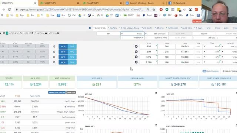This screenshot has width=237, height=133.
Task: Open the small gear icon on the 32.5% row
Action: 54,47
